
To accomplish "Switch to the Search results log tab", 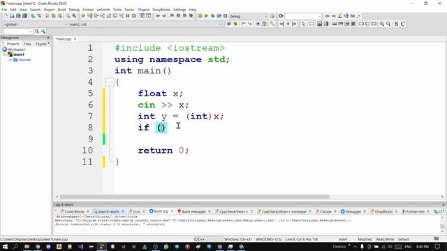I will (x=108, y=211).
